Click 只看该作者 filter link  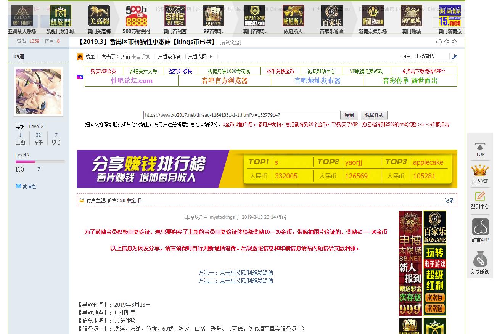click(x=169, y=56)
